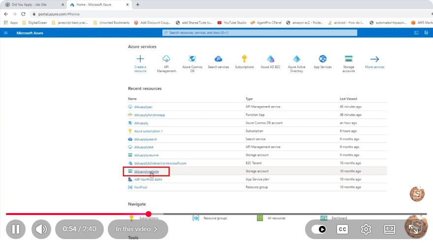Switch to Did You Apply - Job Site tab
Viewport: 433px width, 243px height.
(x=34, y=5)
